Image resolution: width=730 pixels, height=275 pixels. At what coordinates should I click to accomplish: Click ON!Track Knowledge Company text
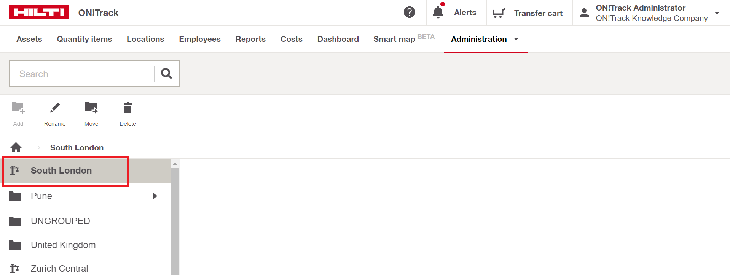coord(652,18)
